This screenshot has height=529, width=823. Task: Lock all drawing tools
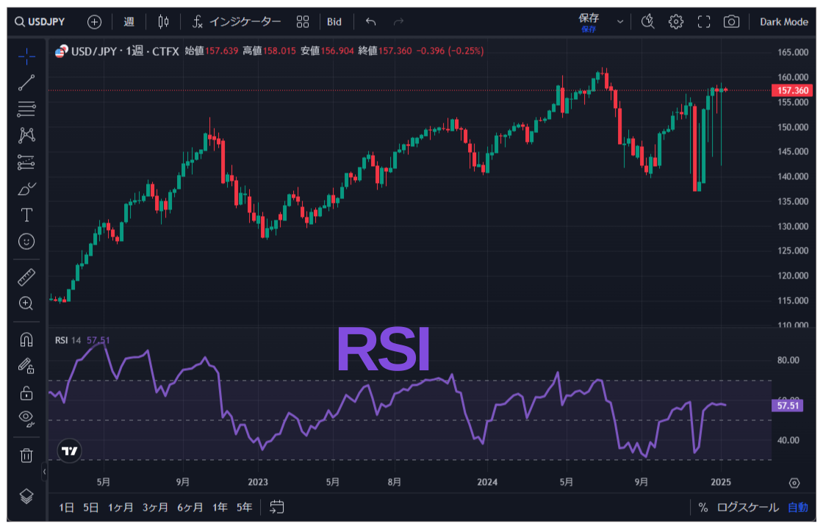coord(26,392)
